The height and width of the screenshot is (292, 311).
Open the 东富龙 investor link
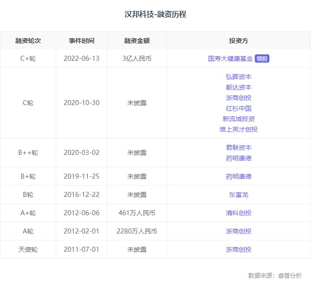pyautogui.click(x=238, y=195)
